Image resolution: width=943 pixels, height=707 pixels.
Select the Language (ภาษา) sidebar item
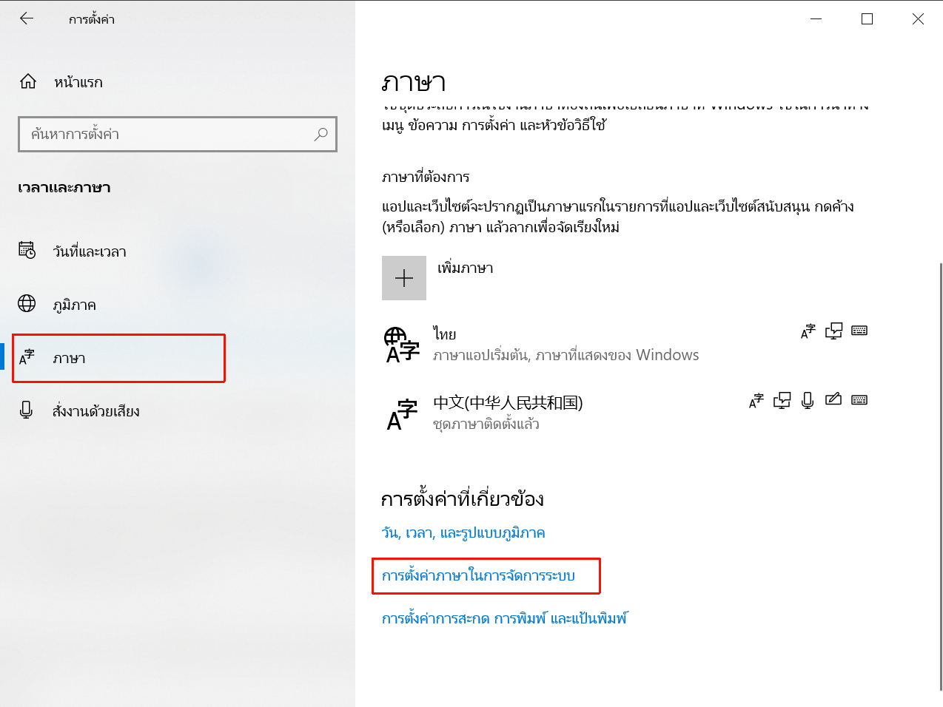[x=69, y=358]
